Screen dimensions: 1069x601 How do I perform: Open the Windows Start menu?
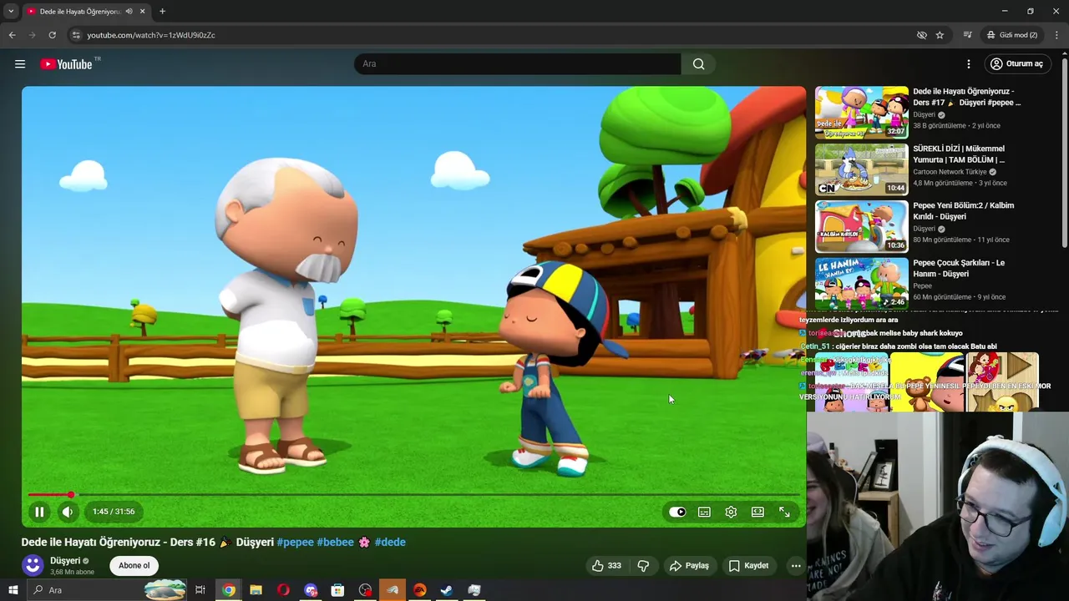(x=13, y=590)
